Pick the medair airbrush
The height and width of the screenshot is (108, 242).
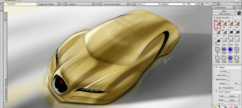pos(230,42)
